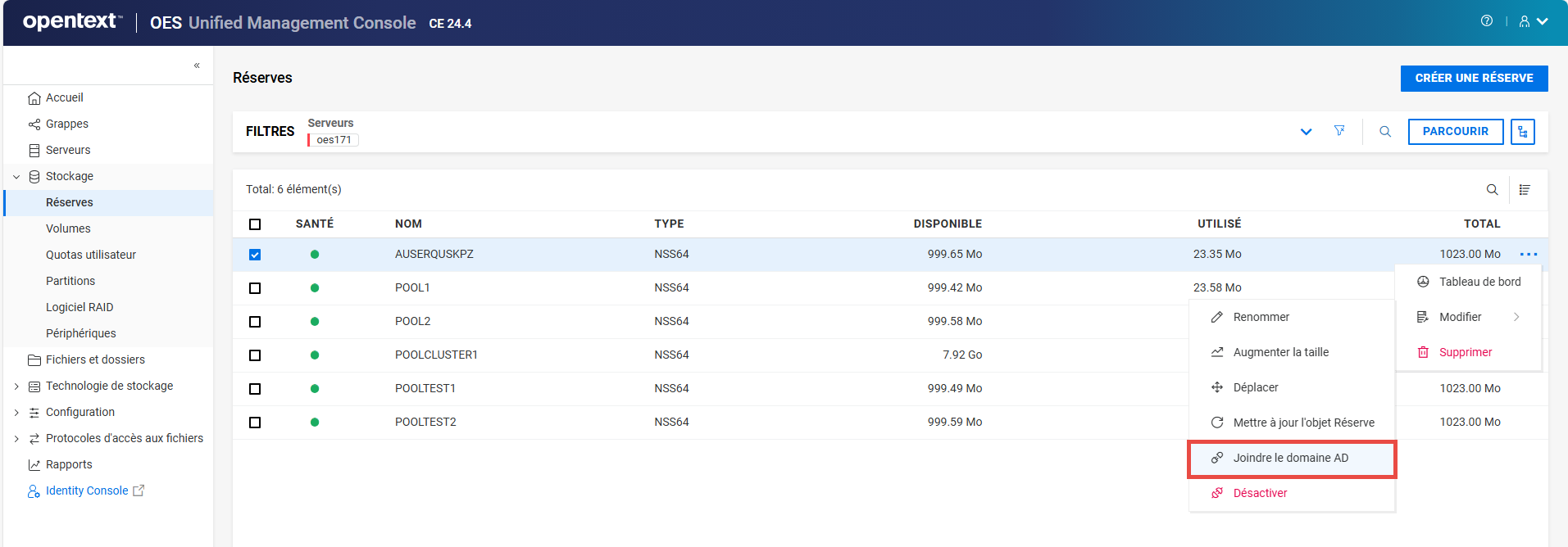Image resolution: width=1568 pixels, height=547 pixels.
Task: Click the help question mark icon
Action: click(1486, 21)
